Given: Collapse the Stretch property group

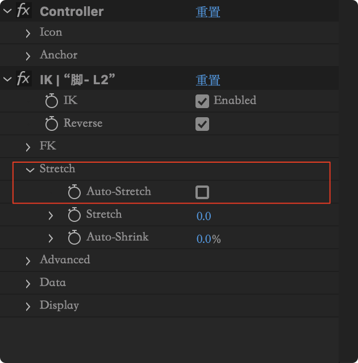Looking at the screenshot, I should pyautogui.click(x=30, y=170).
